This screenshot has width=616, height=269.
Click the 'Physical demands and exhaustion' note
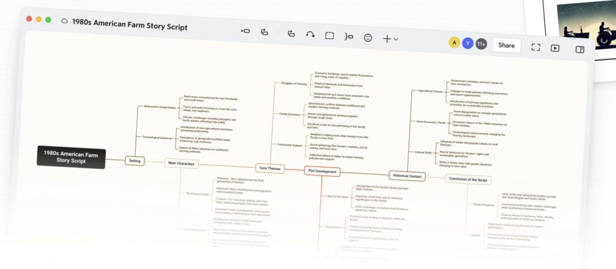coord(339,85)
